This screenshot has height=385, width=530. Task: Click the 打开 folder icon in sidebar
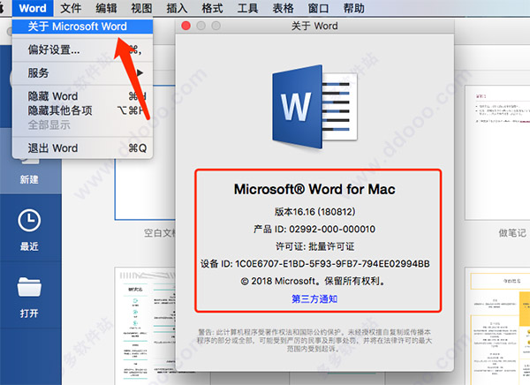pos(29,287)
